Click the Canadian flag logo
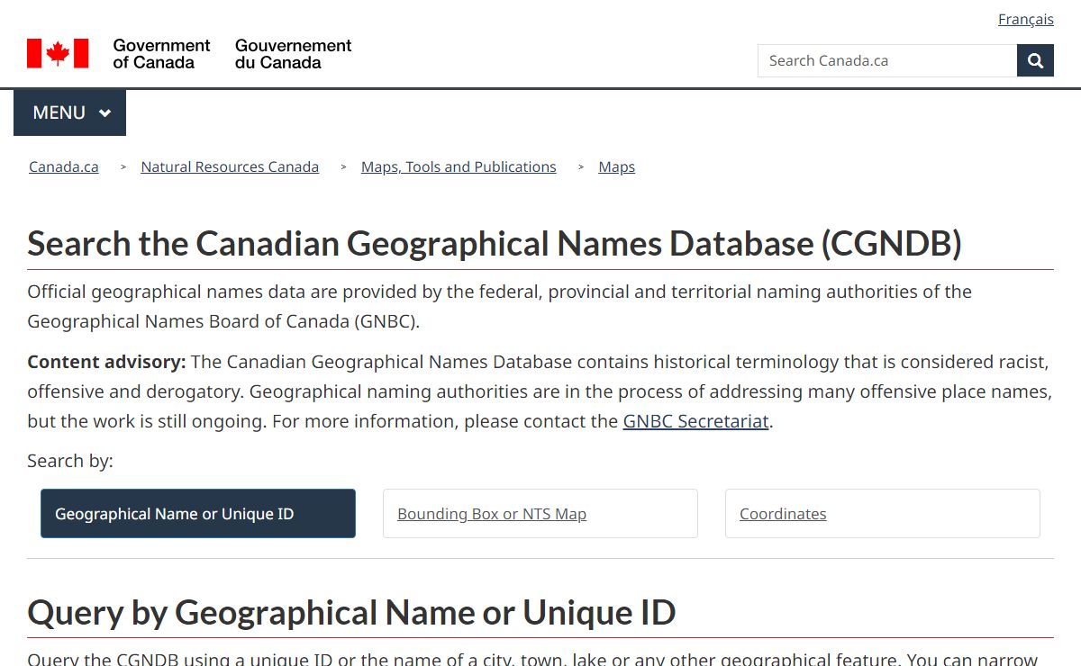 click(58, 54)
